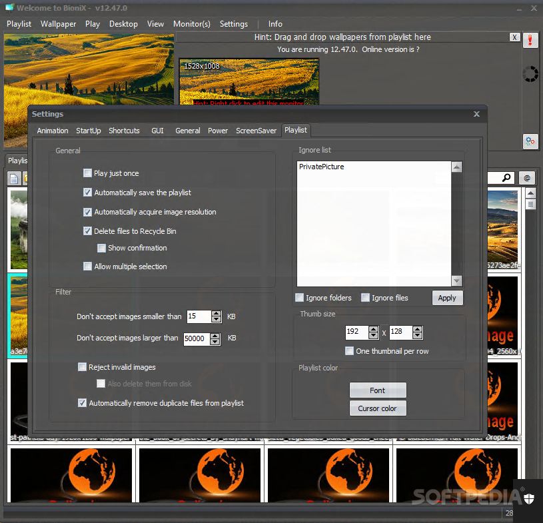Uncheck Delete files to Recycle Bin
The width and height of the screenshot is (543, 523).
click(87, 231)
